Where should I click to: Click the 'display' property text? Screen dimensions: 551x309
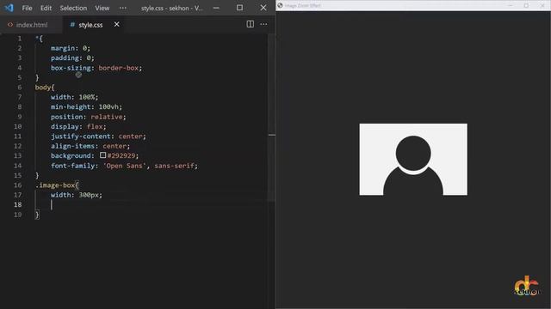65,126
